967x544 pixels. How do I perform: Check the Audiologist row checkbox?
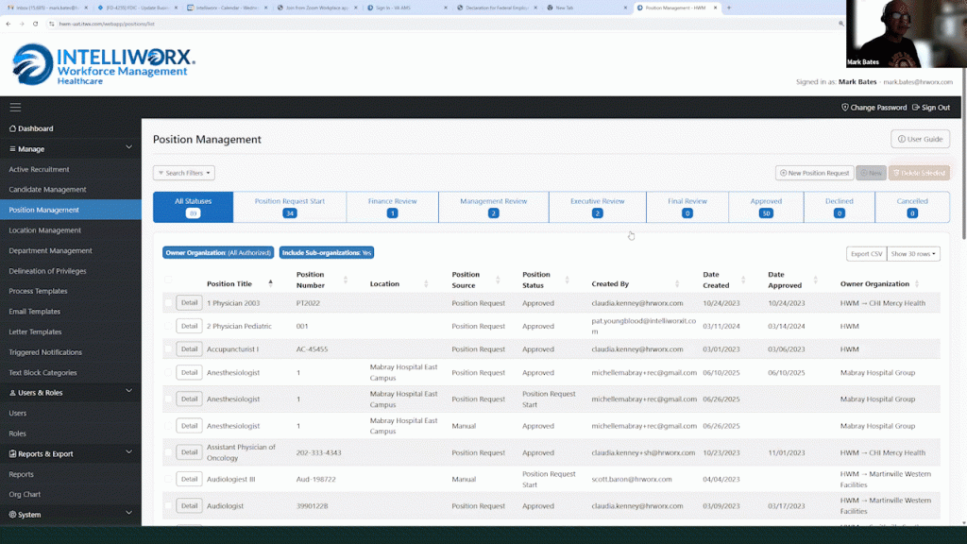168,506
